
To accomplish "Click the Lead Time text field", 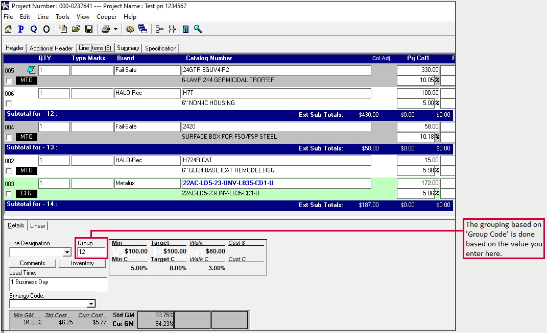I will (58, 284).
